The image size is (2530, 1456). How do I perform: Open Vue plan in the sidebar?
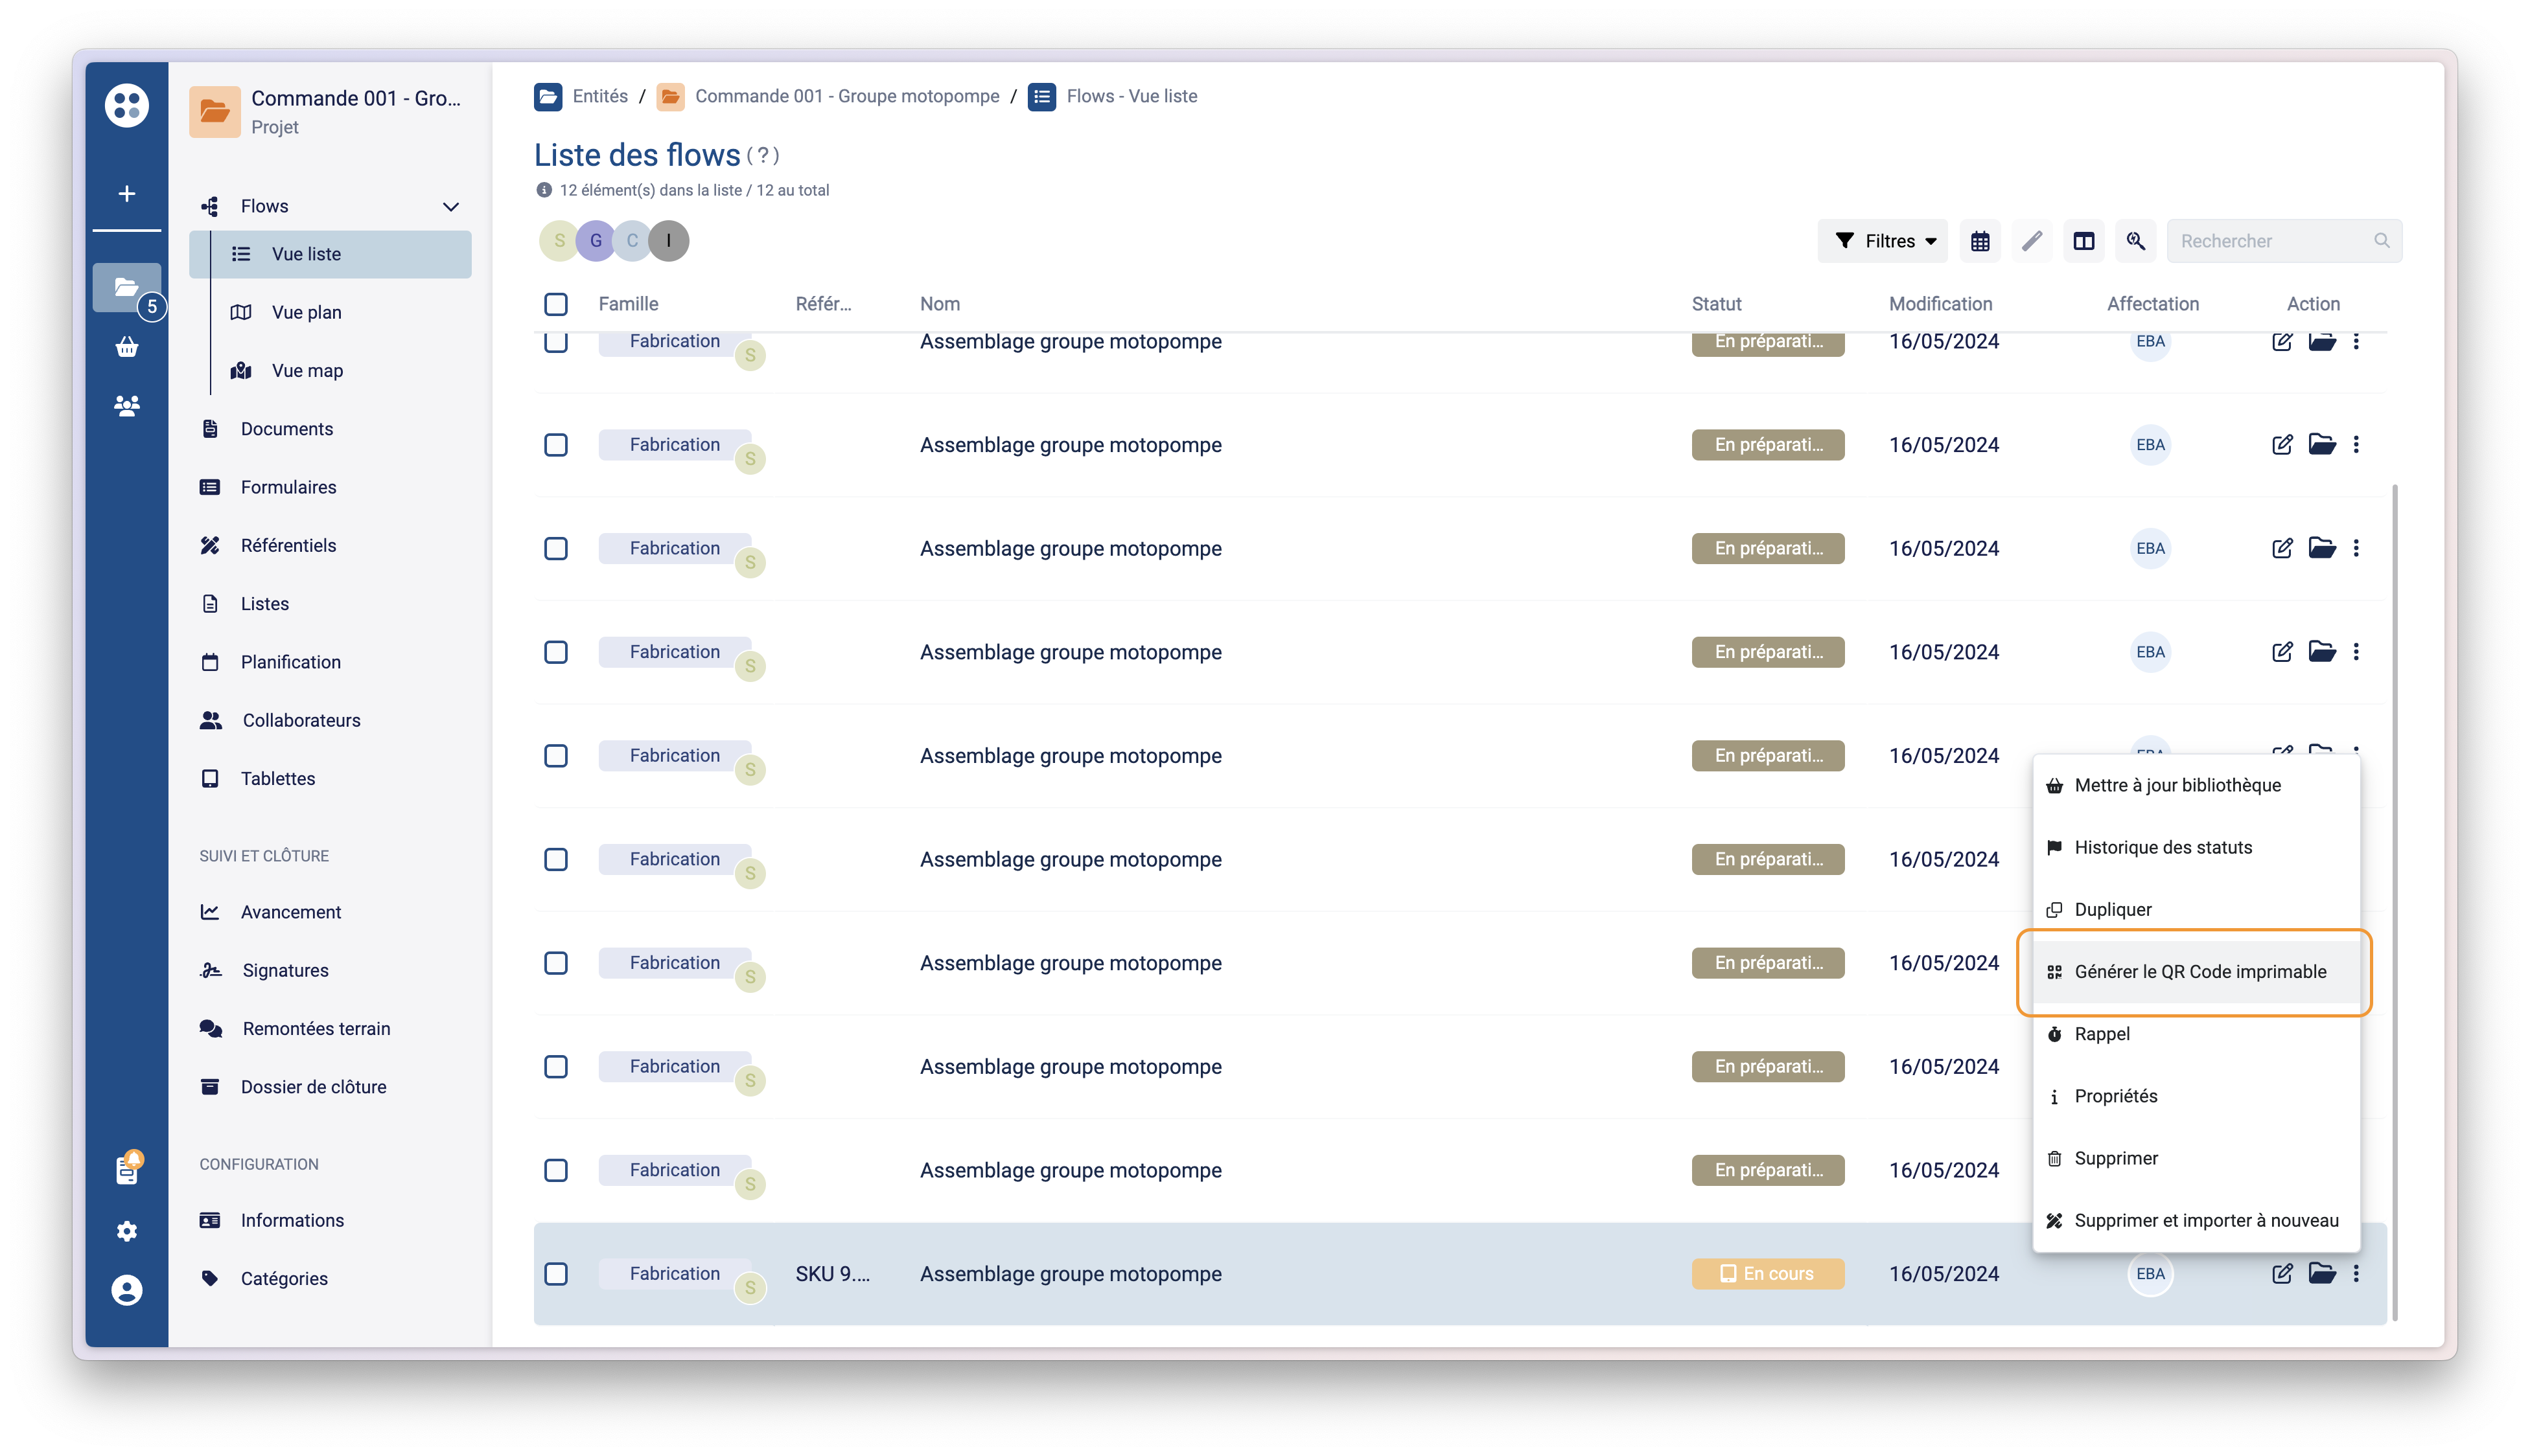click(x=306, y=312)
